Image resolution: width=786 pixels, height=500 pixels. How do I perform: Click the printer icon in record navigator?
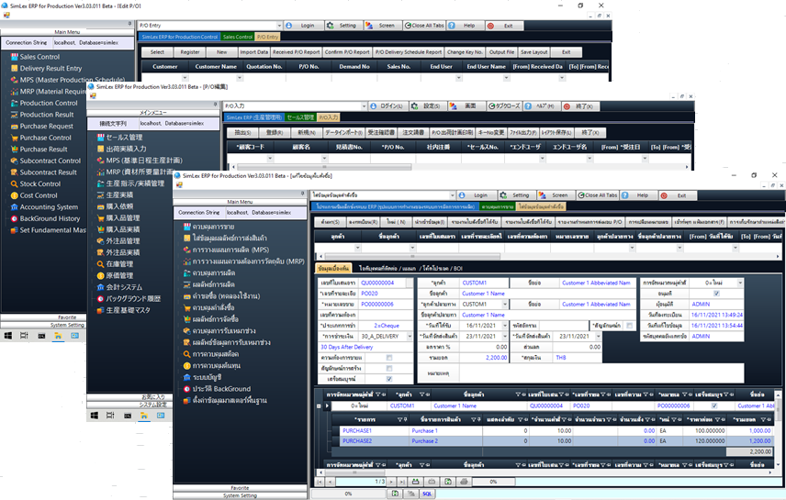pos(465,482)
